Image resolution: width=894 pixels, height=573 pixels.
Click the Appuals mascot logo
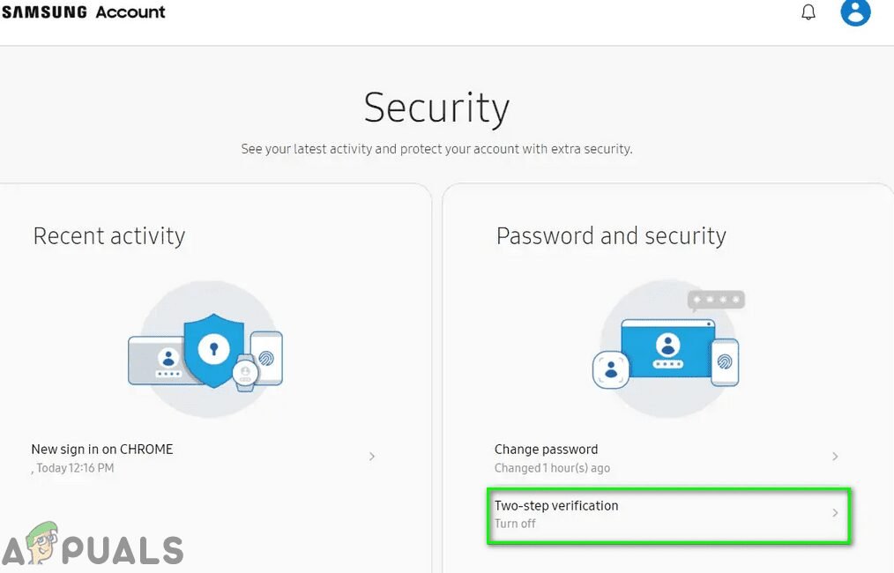coord(42,542)
